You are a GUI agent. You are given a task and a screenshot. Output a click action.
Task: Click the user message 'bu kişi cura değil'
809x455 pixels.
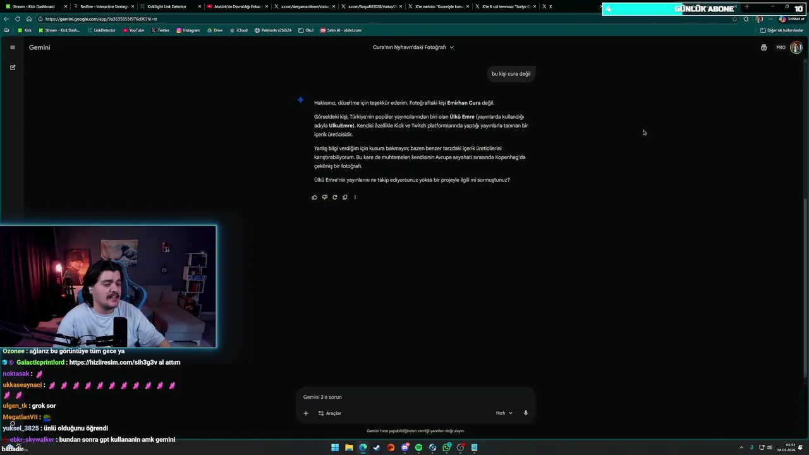[511, 74]
